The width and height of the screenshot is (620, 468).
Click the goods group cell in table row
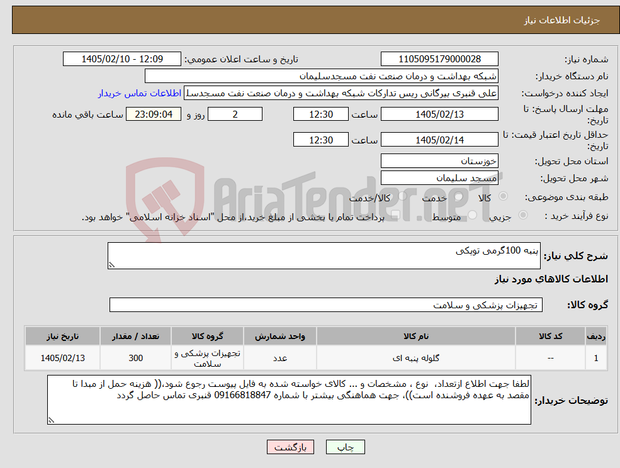click(x=207, y=358)
